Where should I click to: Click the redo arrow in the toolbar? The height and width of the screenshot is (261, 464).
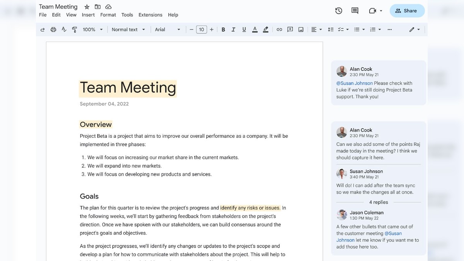[43, 29]
